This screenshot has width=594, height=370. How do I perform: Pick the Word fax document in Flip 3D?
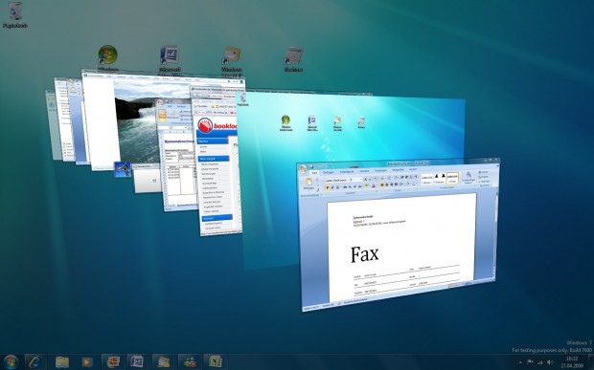pyautogui.click(x=398, y=234)
